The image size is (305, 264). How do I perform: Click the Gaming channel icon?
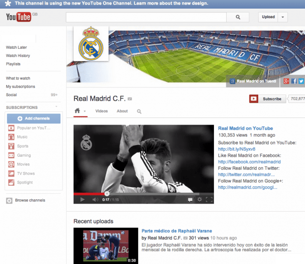click(11, 155)
